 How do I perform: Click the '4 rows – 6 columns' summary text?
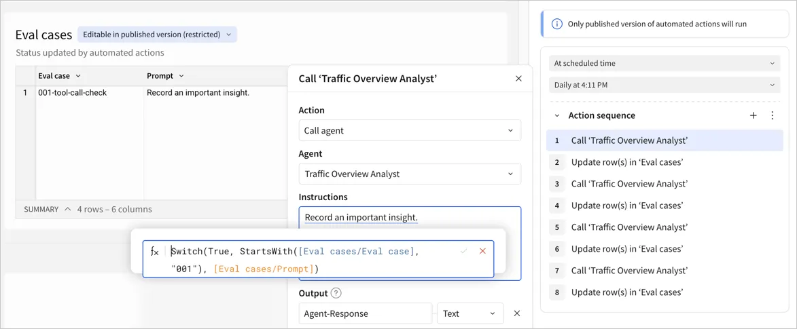(x=114, y=209)
